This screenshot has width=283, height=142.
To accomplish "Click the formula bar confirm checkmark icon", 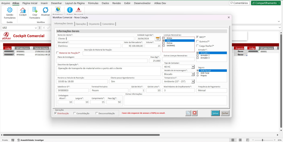I will click(x=48, y=28).
